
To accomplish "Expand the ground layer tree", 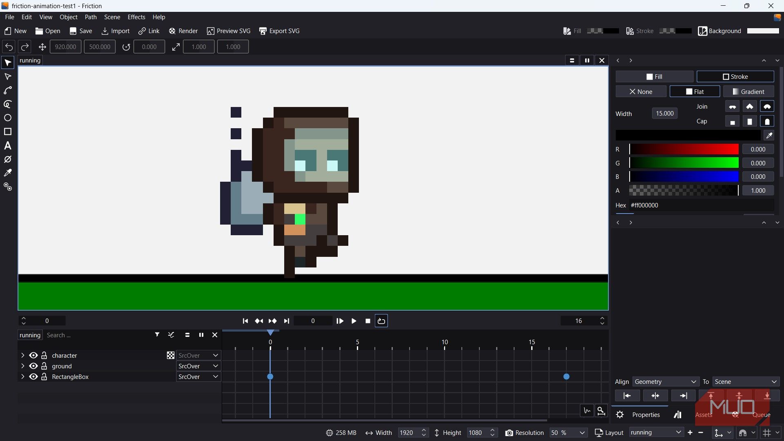I will tap(22, 366).
